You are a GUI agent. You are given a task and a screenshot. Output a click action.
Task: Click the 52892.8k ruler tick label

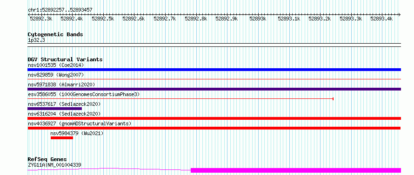pos(196,19)
